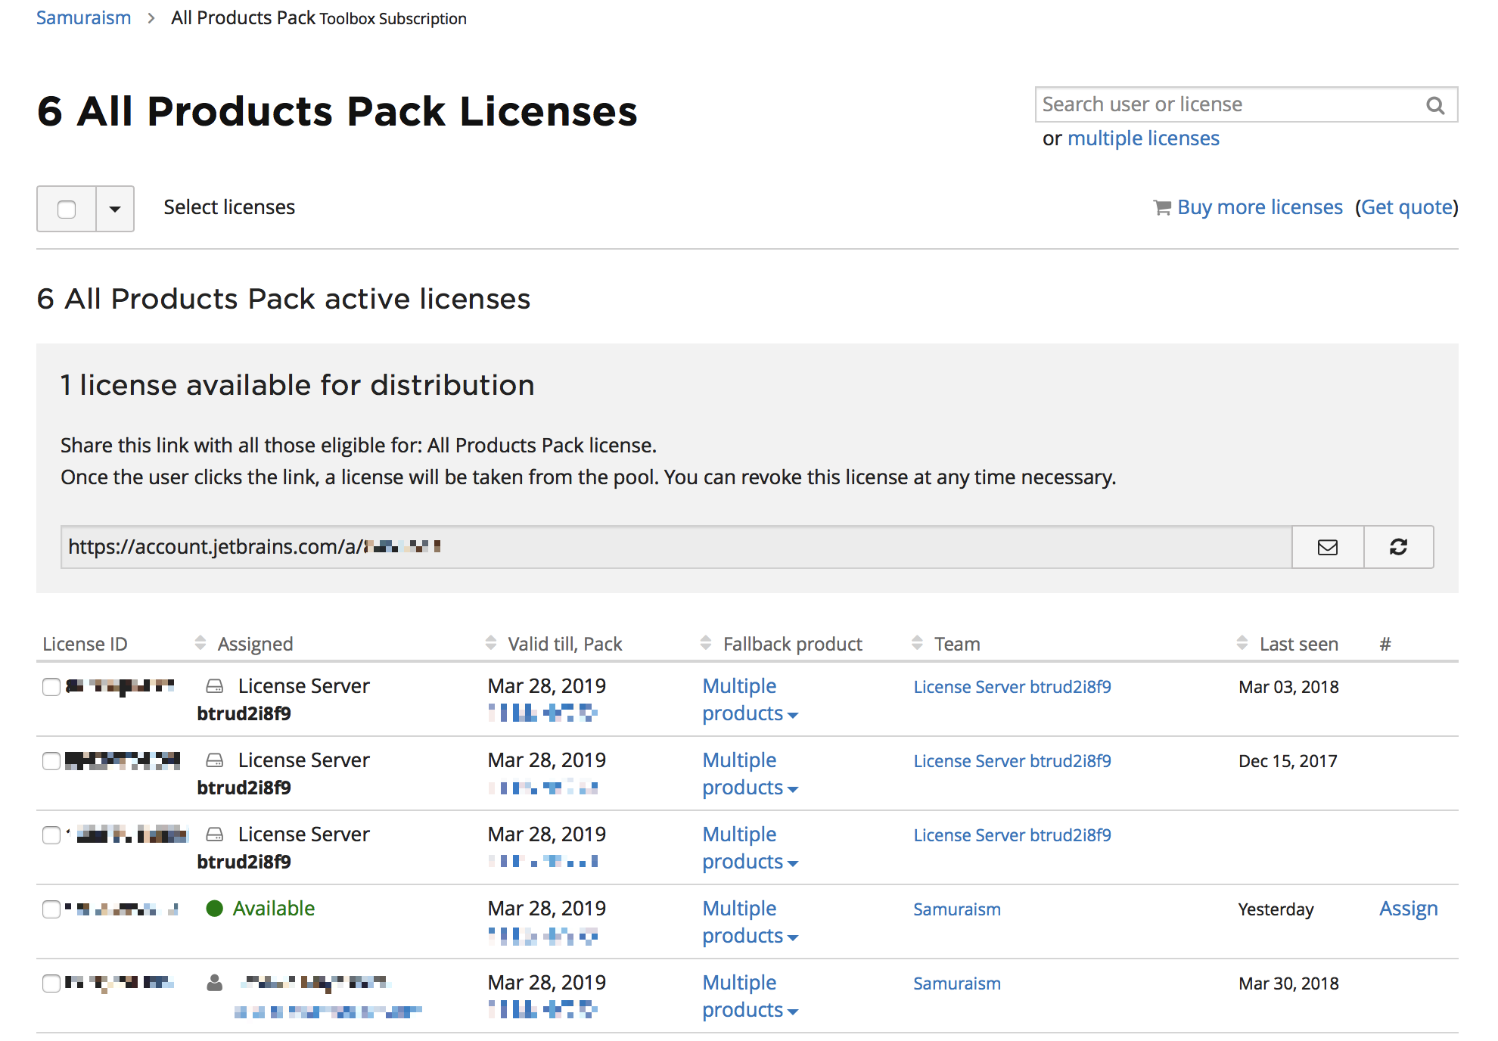Screen dimensions: 1498x1041
Task: Click license server icon in Dec 15, 2017 row
Action: pos(215,760)
